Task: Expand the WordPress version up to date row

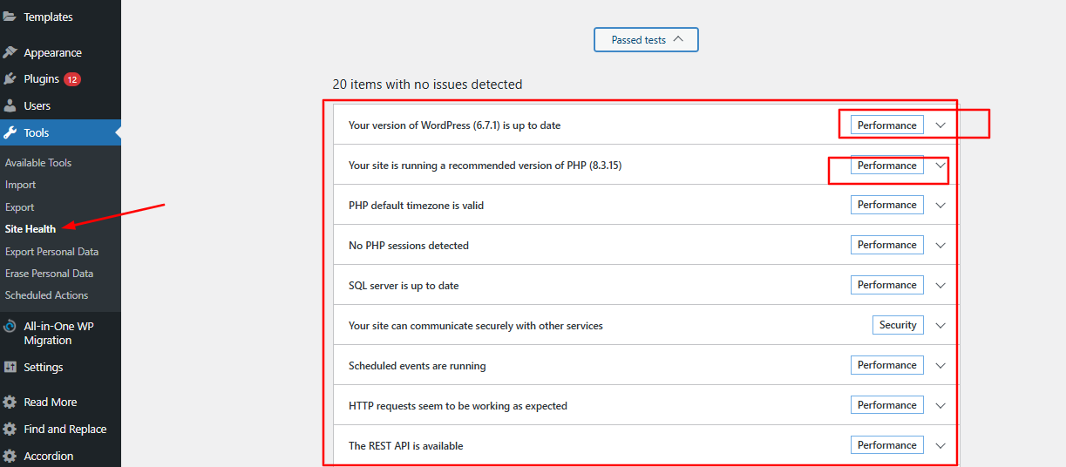Action: click(x=645, y=125)
